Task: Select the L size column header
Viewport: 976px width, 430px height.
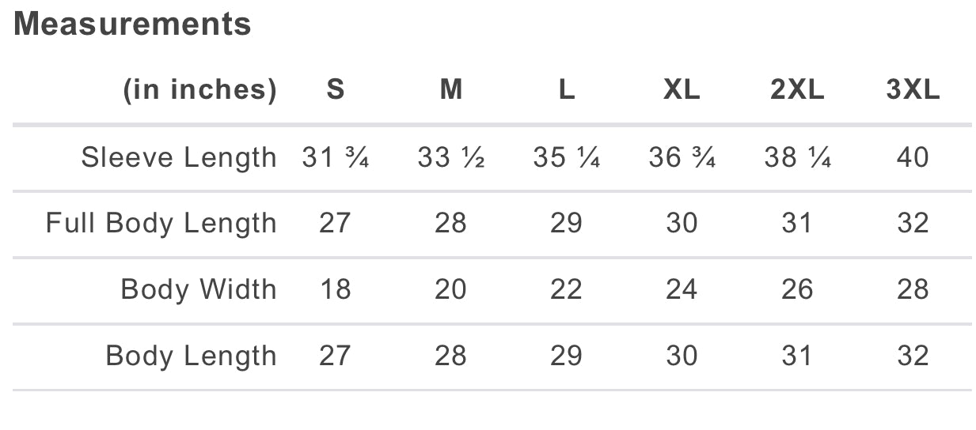Action: point(567,90)
